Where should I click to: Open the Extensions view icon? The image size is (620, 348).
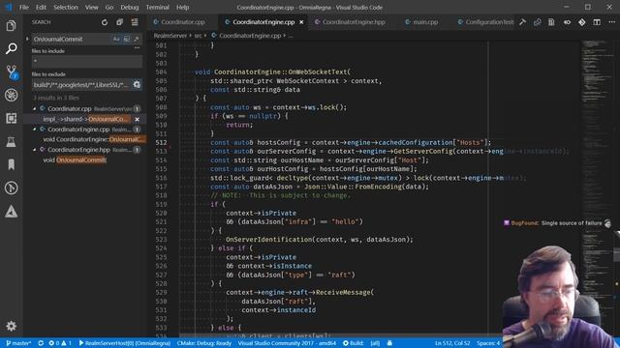11,118
